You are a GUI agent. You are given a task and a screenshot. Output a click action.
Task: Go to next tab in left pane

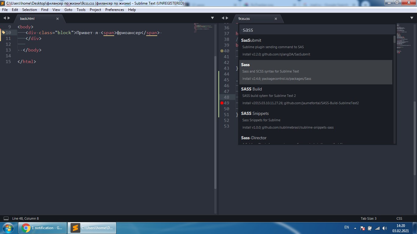(x=9, y=18)
